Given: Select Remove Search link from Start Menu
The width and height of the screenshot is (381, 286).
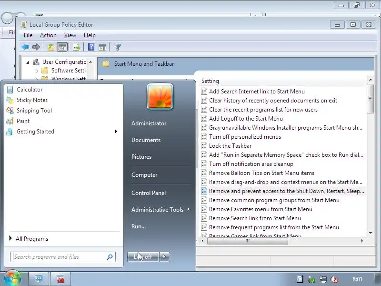Looking at the screenshot, I should tap(255, 218).
